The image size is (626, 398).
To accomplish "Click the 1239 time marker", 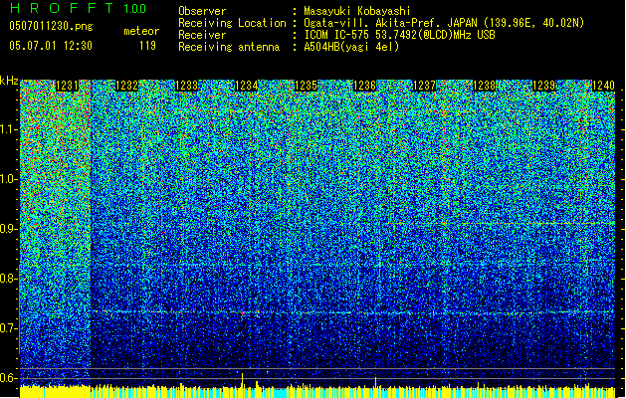I will (x=543, y=86).
